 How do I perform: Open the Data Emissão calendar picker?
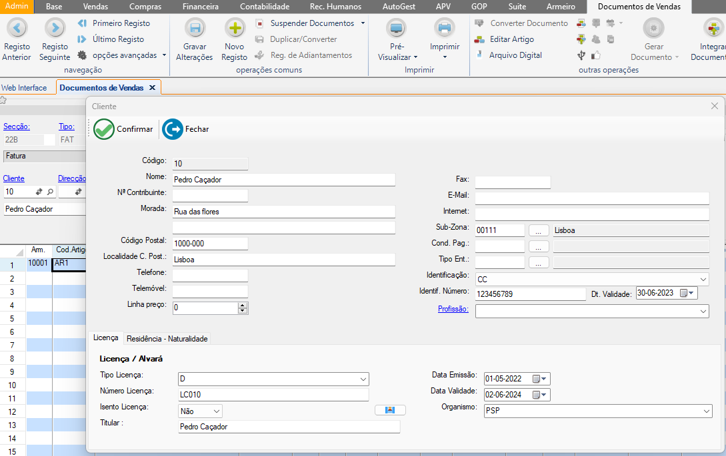[x=539, y=379]
